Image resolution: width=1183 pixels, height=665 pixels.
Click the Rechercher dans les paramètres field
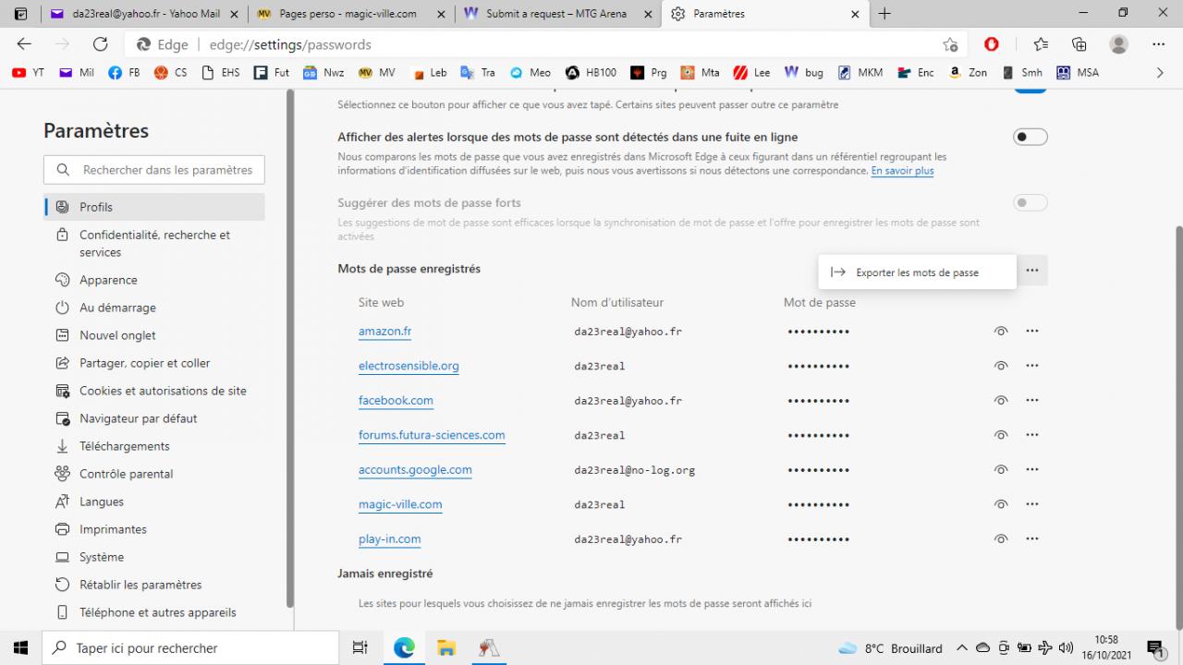[154, 170]
